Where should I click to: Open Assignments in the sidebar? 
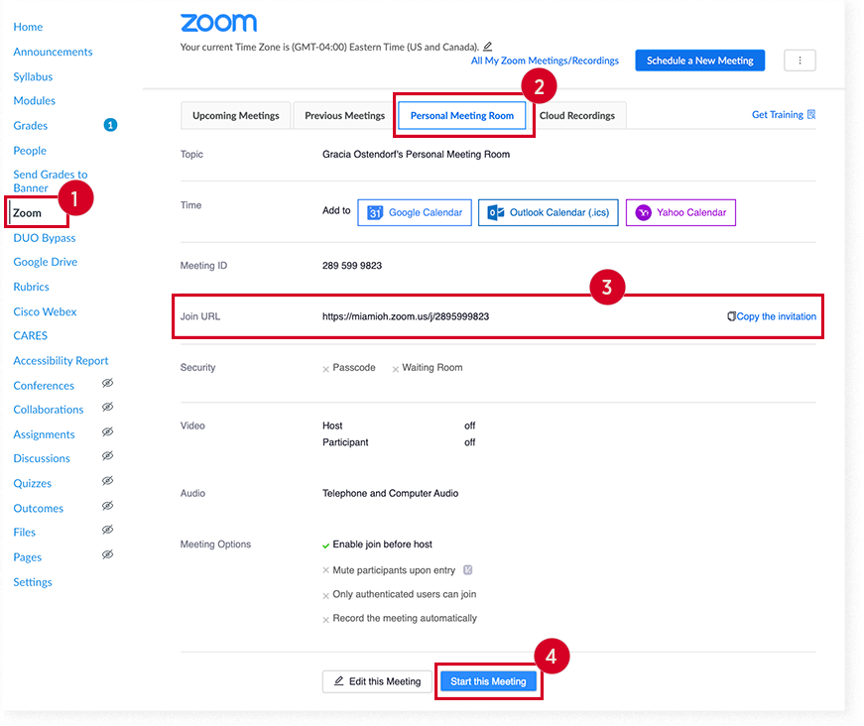coord(44,434)
